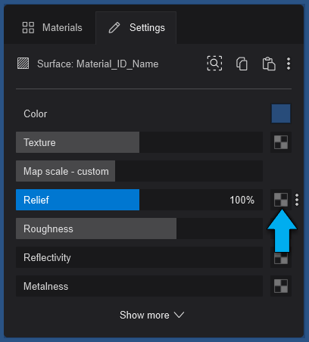Click the Relief map checker icon
The image size is (309, 342).
click(281, 200)
